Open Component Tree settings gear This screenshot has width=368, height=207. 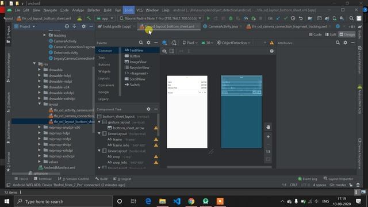point(148,109)
